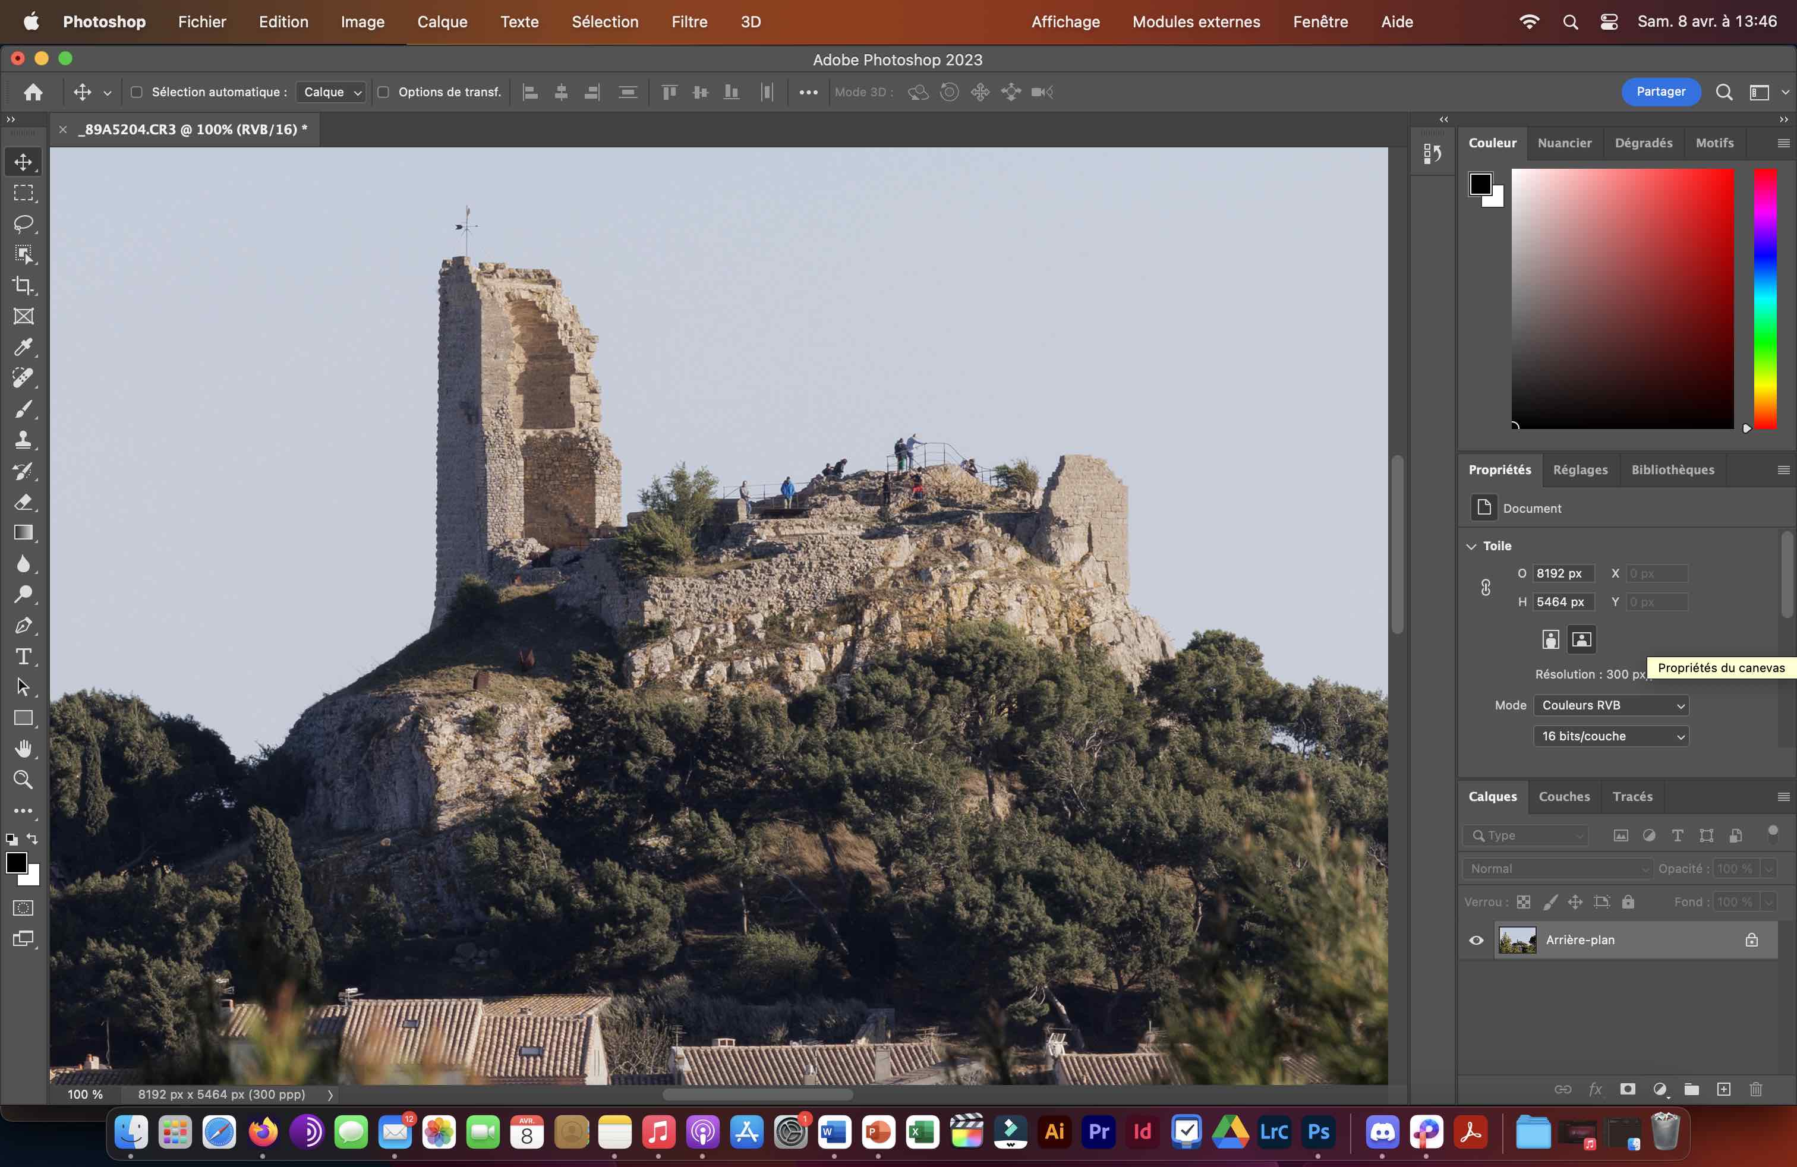Hide the Arrière-plan layer
This screenshot has height=1167, width=1797.
click(1476, 941)
